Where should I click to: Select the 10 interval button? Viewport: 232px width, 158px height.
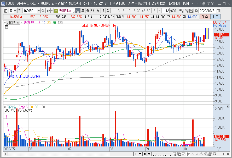pyautogui.click(x=129, y=11)
